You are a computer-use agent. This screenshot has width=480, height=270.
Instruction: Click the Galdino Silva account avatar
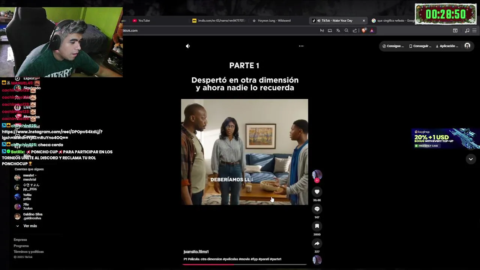click(x=17, y=216)
